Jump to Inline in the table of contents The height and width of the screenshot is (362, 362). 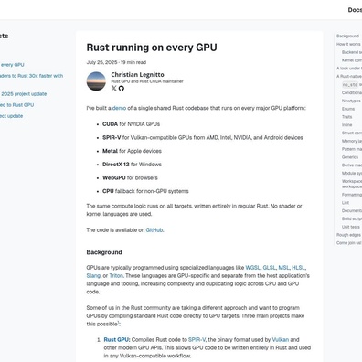pyautogui.click(x=346, y=125)
